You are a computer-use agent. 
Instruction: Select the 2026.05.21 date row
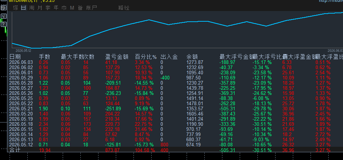coord(21,109)
